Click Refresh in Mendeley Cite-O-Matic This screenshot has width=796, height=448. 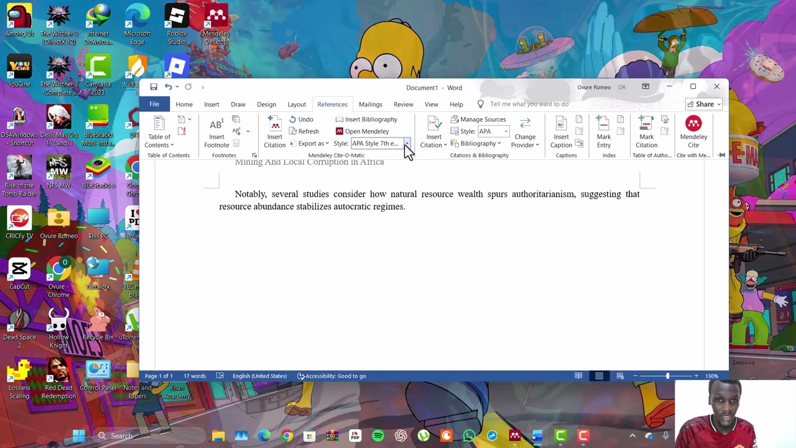tap(303, 131)
